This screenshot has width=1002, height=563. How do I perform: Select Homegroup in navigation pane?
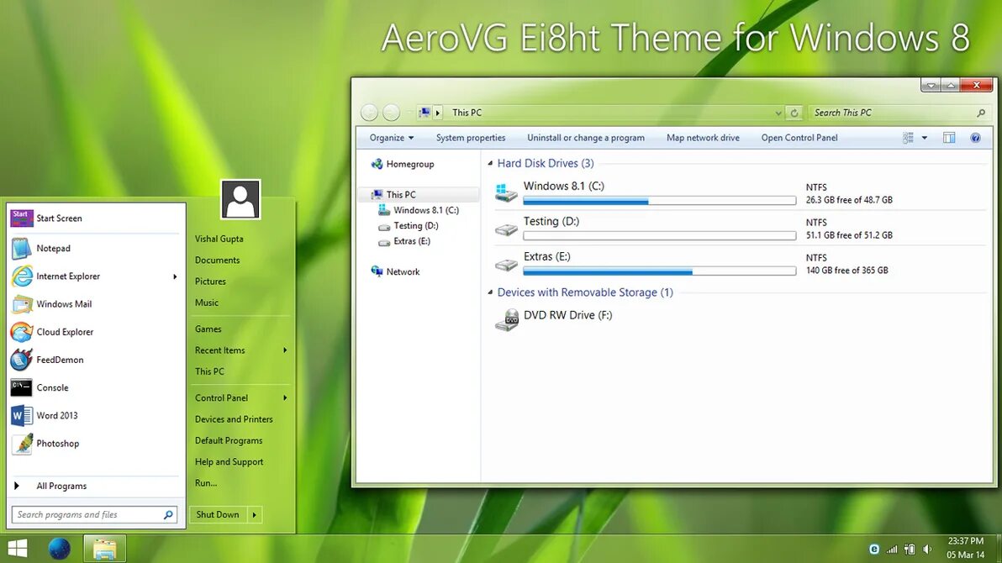pyautogui.click(x=403, y=164)
